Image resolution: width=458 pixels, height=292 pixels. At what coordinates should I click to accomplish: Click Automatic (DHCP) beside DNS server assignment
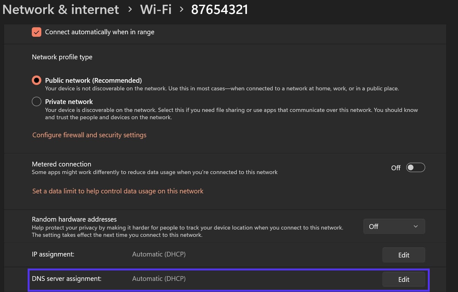159,278
